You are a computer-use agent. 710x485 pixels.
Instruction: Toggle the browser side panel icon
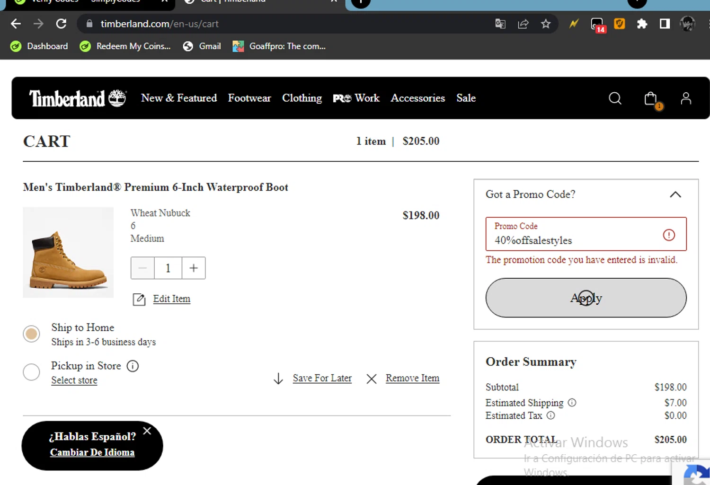point(665,24)
